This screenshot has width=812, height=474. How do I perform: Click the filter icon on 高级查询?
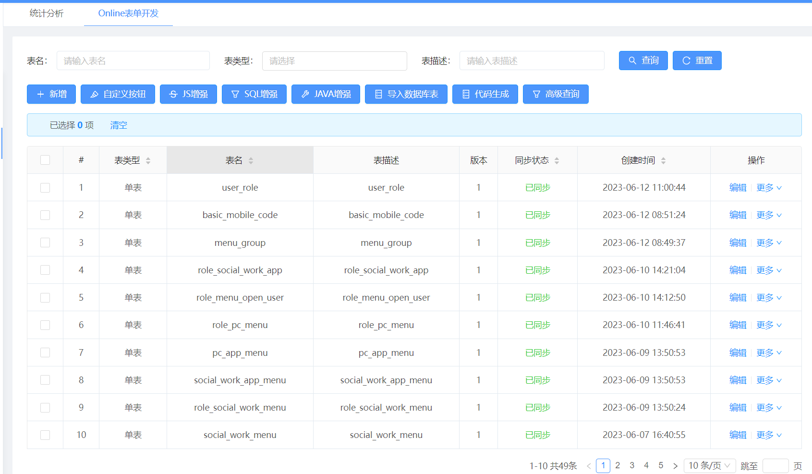pyautogui.click(x=536, y=94)
